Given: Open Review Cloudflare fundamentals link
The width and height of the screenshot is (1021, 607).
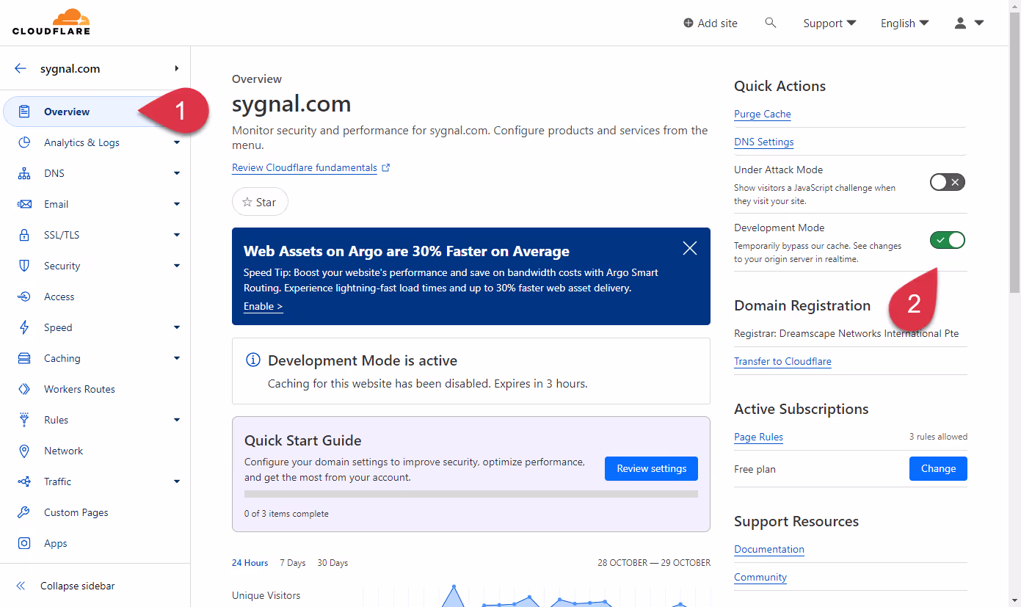Looking at the screenshot, I should pos(304,167).
